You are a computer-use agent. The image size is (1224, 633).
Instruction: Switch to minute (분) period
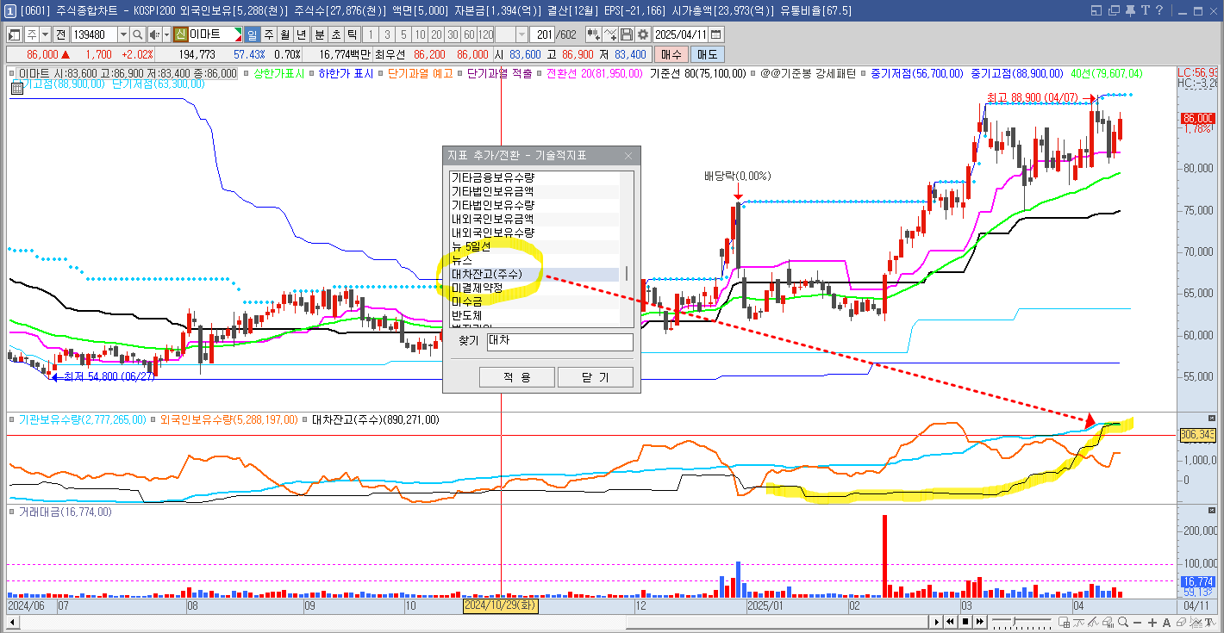tap(320, 34)
